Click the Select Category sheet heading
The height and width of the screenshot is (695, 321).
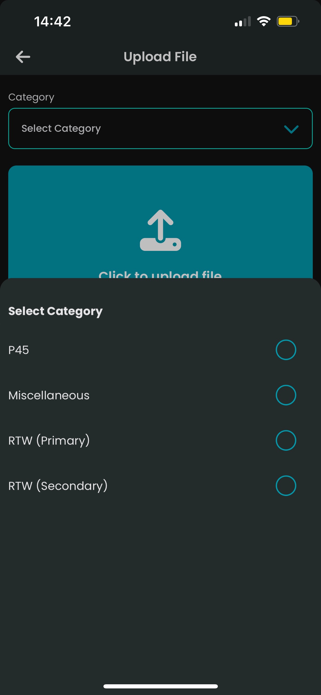click(x=55, y=311)
